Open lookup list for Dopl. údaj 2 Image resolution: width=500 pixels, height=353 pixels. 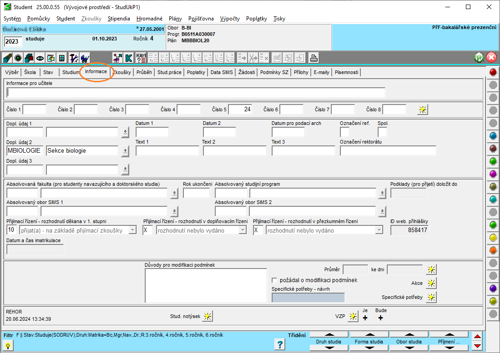pos(125,151)
